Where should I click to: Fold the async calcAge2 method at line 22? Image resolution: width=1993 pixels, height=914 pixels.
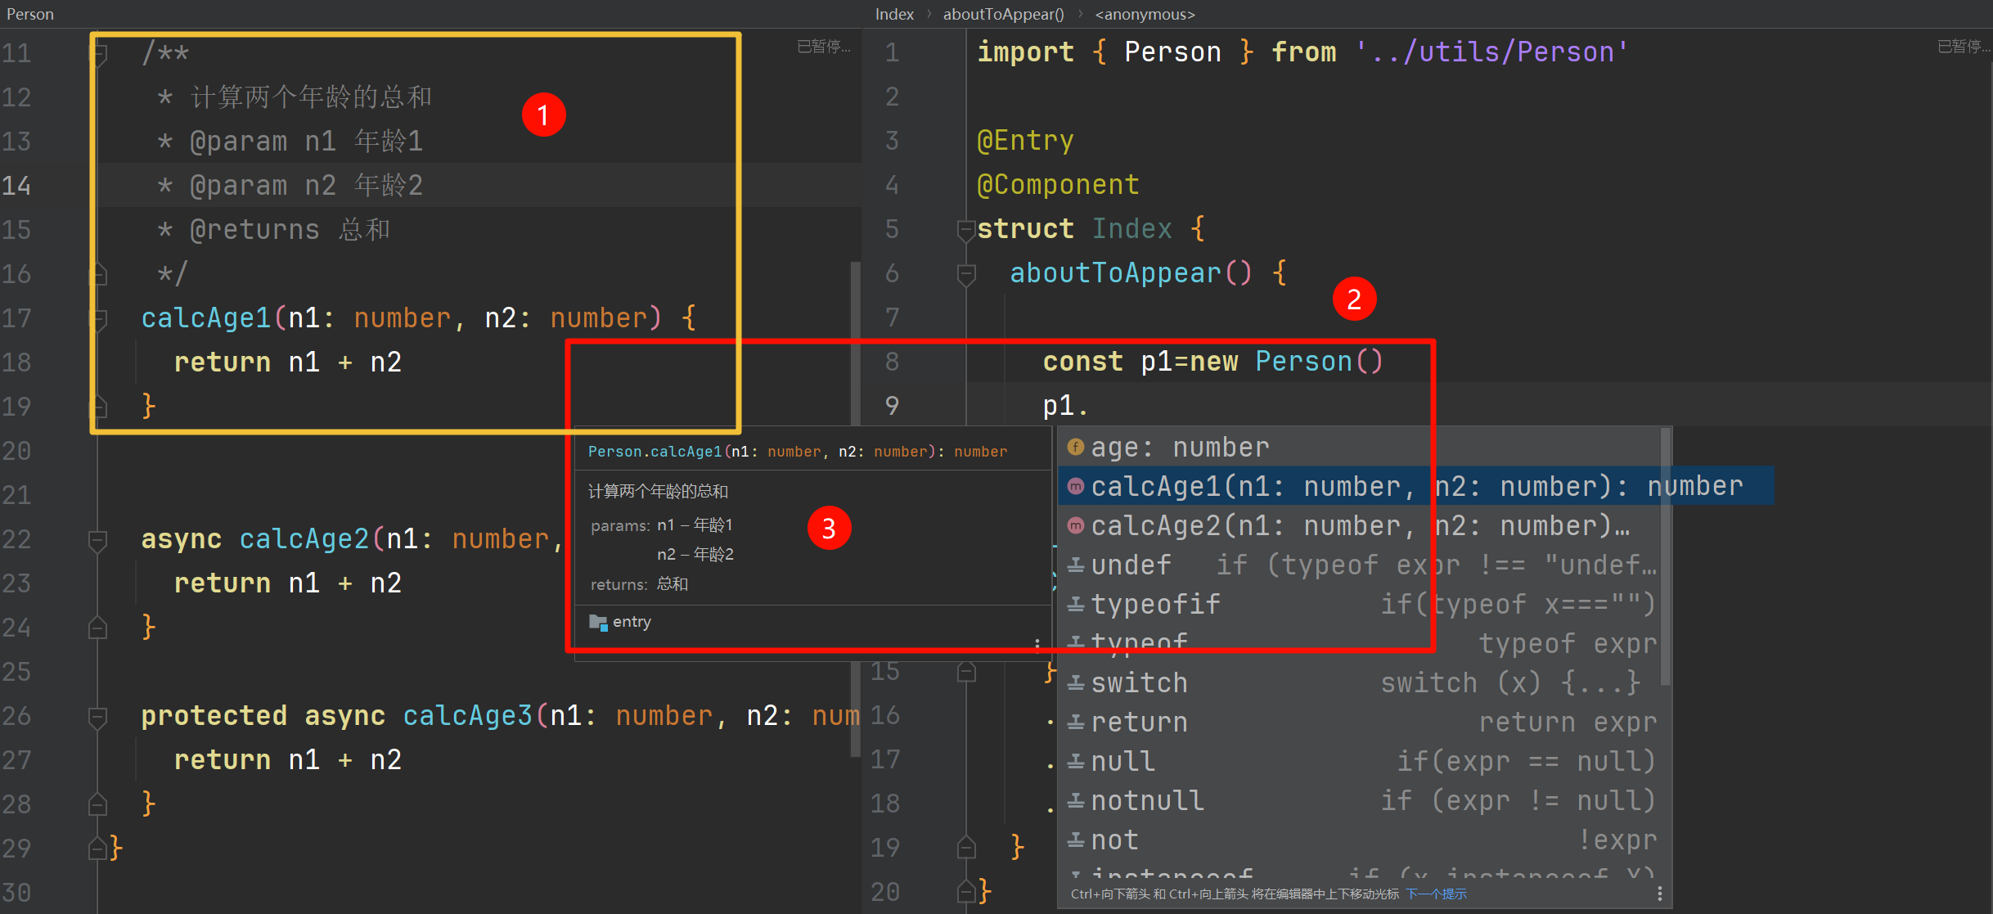[98, 539]
